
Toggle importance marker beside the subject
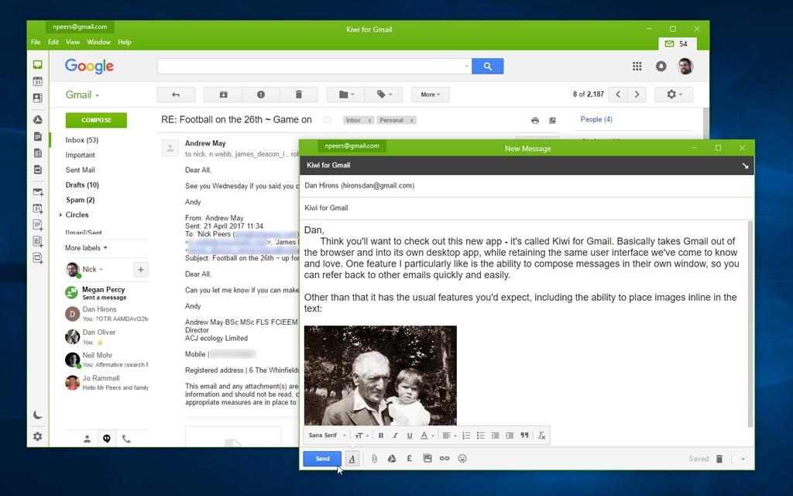pyautogui.click(x=328, y=120)
